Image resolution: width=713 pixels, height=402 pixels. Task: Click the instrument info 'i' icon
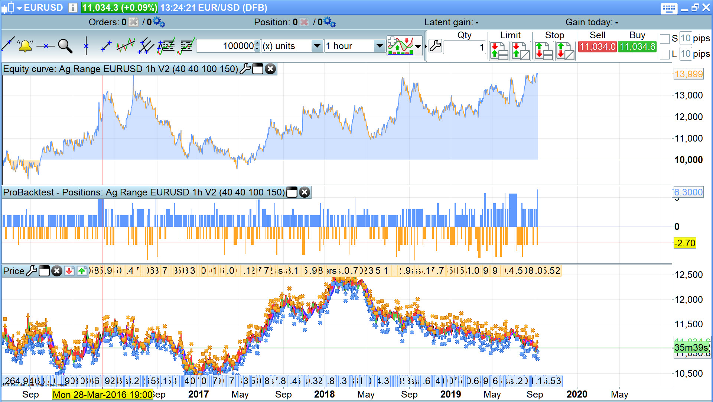click(73, 8)
